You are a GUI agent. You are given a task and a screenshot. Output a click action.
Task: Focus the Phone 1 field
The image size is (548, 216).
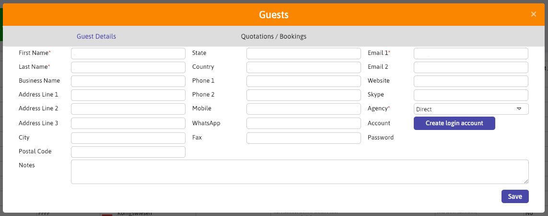[303, 81]
